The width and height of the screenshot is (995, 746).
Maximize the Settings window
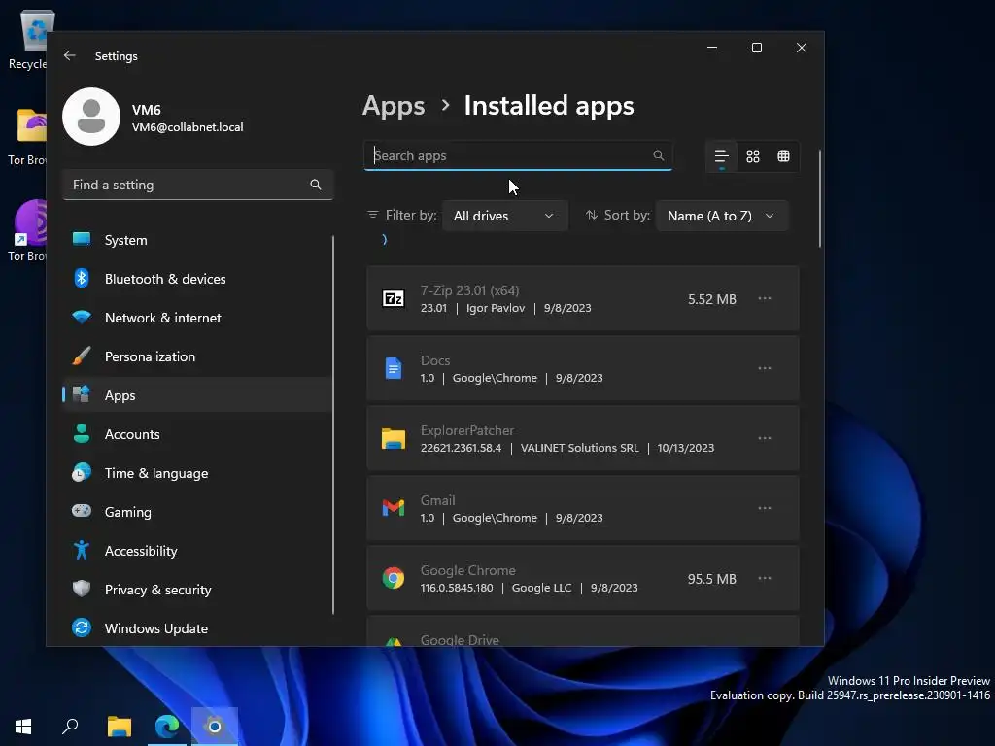click(756, 48)
